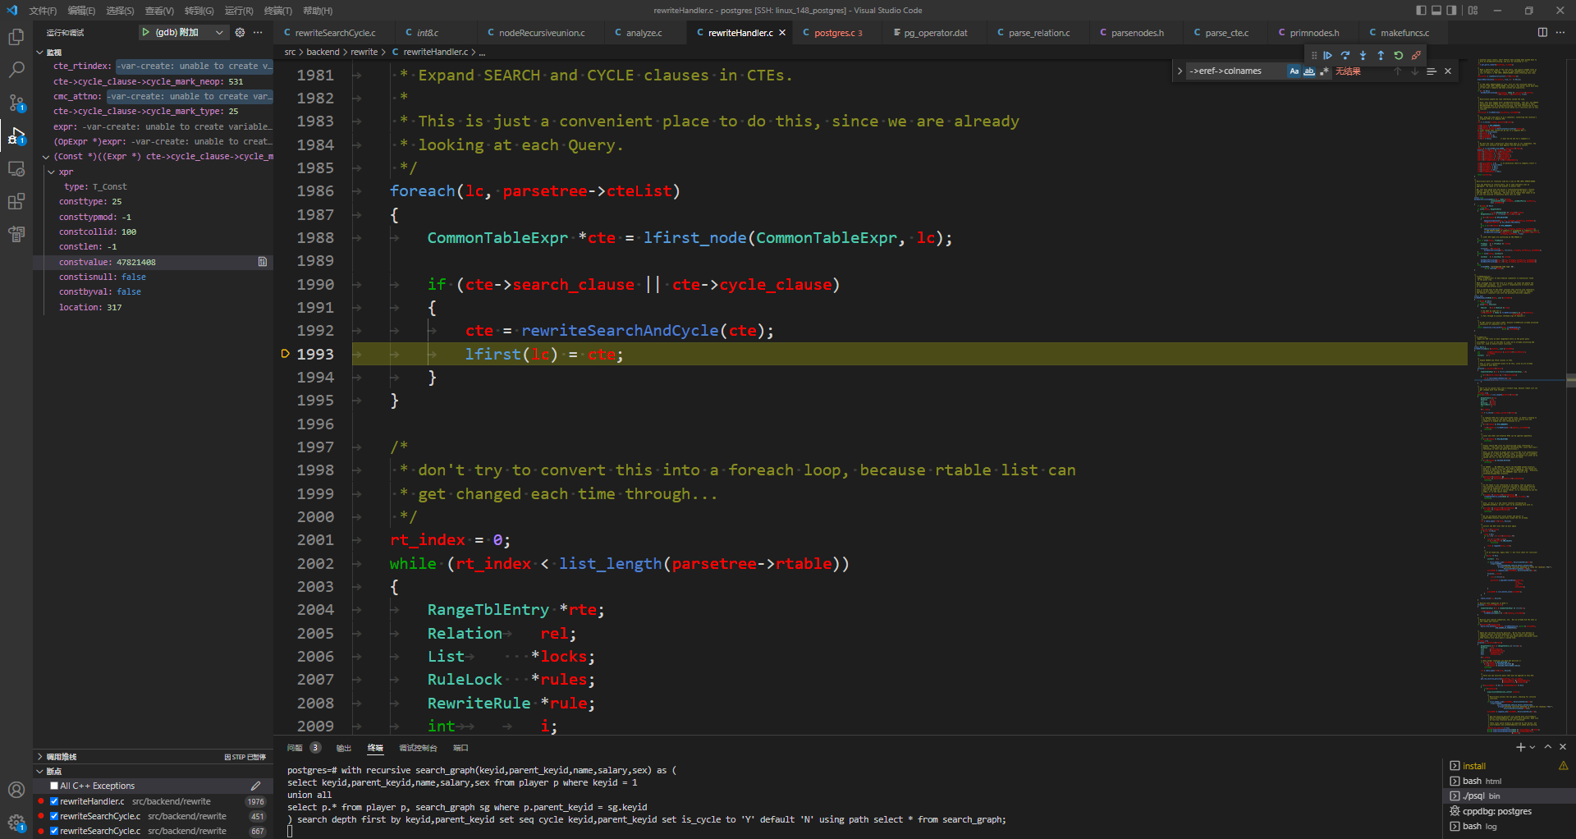Screen dimensions: 1576x839
Task: Click the debug Step Into button
Action: 1363,56
